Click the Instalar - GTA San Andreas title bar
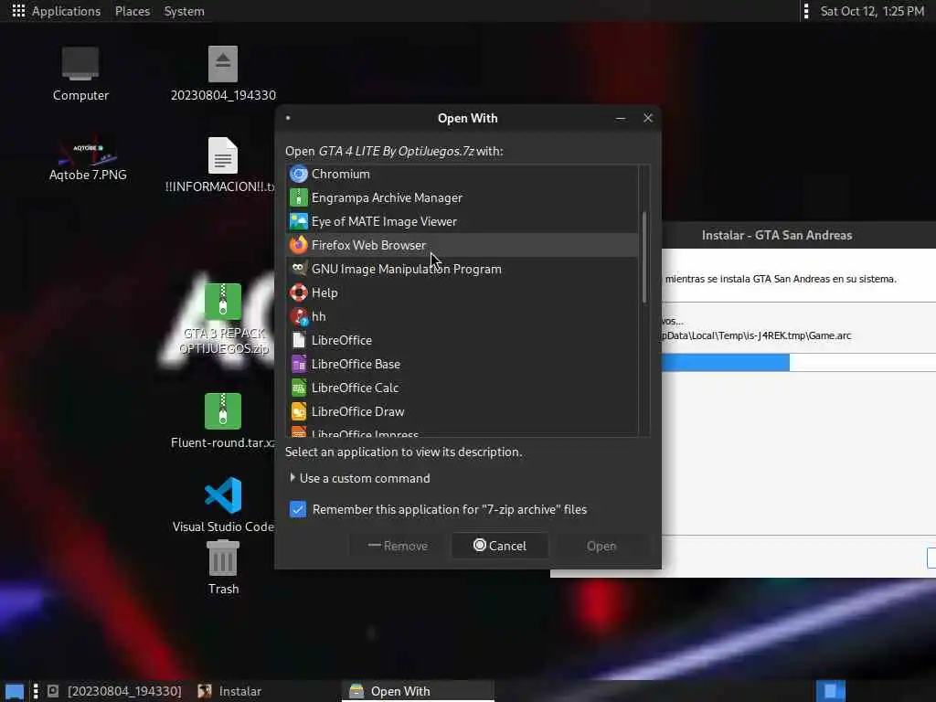 (x=799, y=235)
